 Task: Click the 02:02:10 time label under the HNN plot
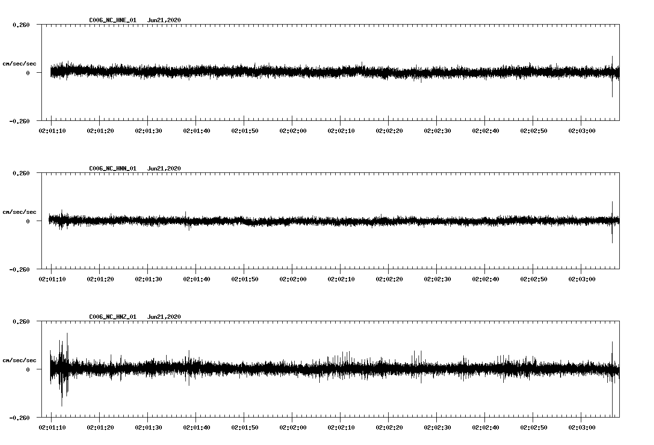(341, 279)
